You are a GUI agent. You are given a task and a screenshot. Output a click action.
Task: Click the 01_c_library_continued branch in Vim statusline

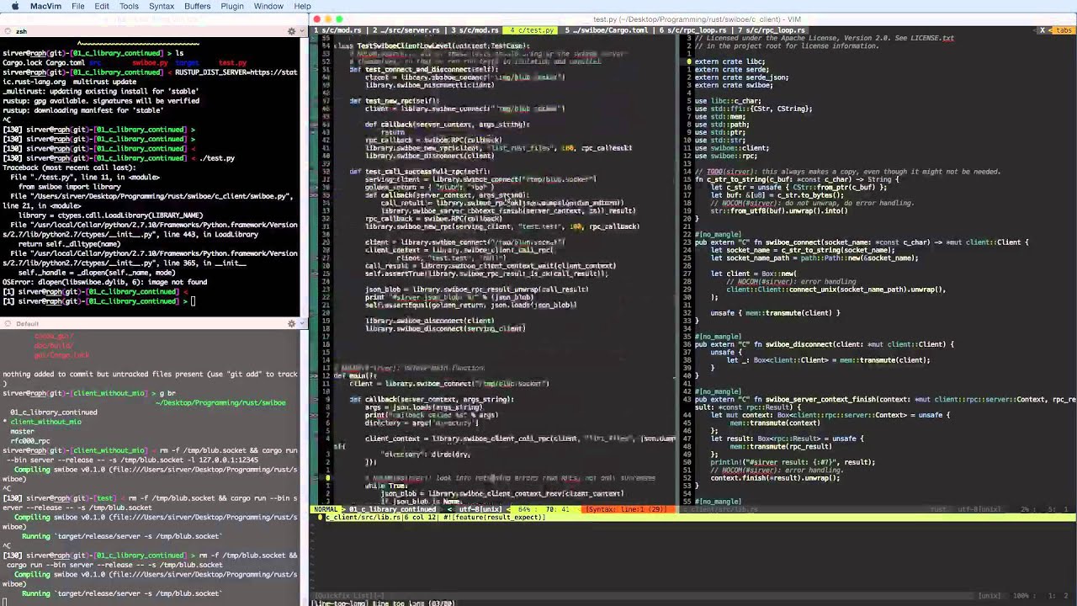393,509
